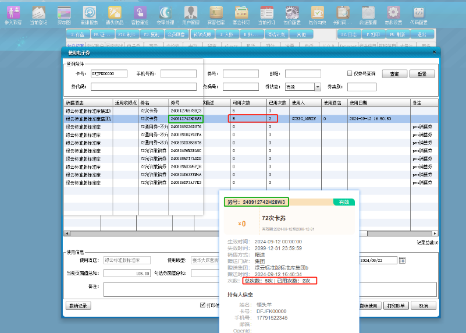The image size is (466, 333).
Task: Open the 用户管理 user management icon
Action: (x=191, y=16)
